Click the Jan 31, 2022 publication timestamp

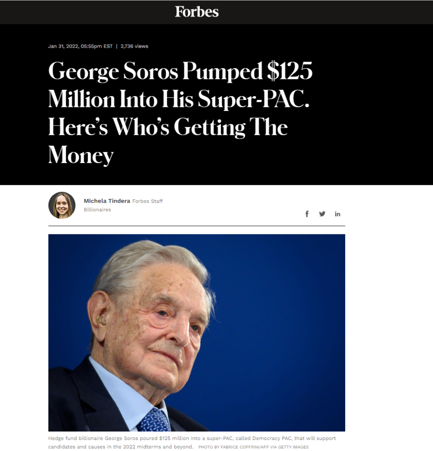click(x=80, y=46)
